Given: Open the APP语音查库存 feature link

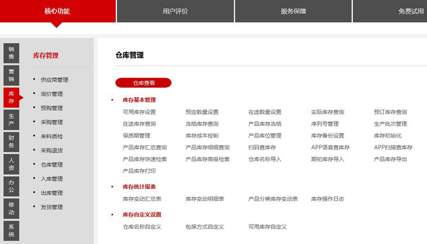Looking at the screenshot, I should (330, 147).
